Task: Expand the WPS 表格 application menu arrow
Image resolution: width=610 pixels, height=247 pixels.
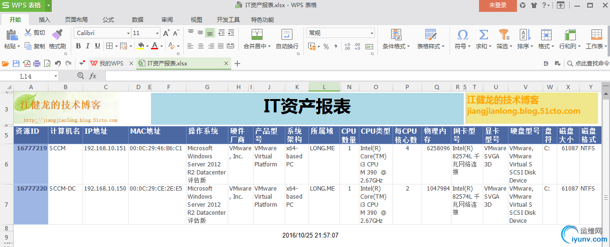Action: pos(49,5)
